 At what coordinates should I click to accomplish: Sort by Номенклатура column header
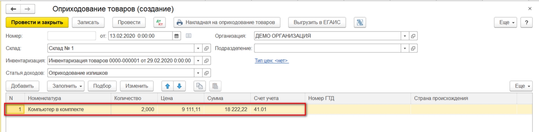68,98
